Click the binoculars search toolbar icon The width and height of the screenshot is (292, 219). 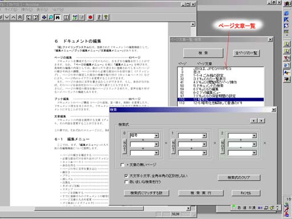[58, 18]
